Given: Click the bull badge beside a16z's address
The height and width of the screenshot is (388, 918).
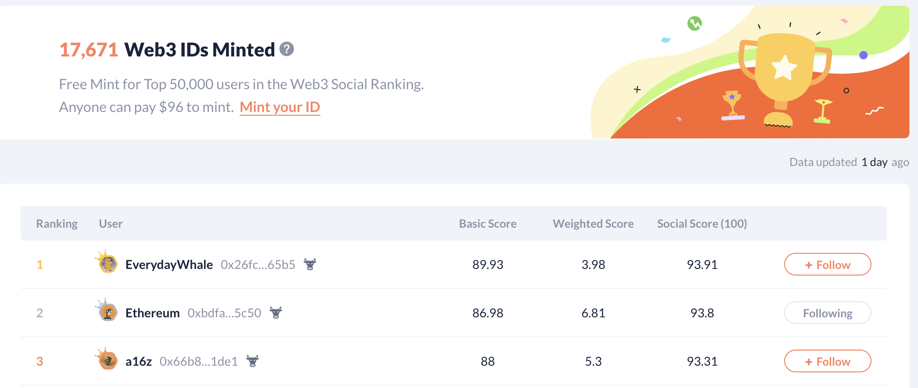Looking at the screenshot, I should click(x=253, y=361).
